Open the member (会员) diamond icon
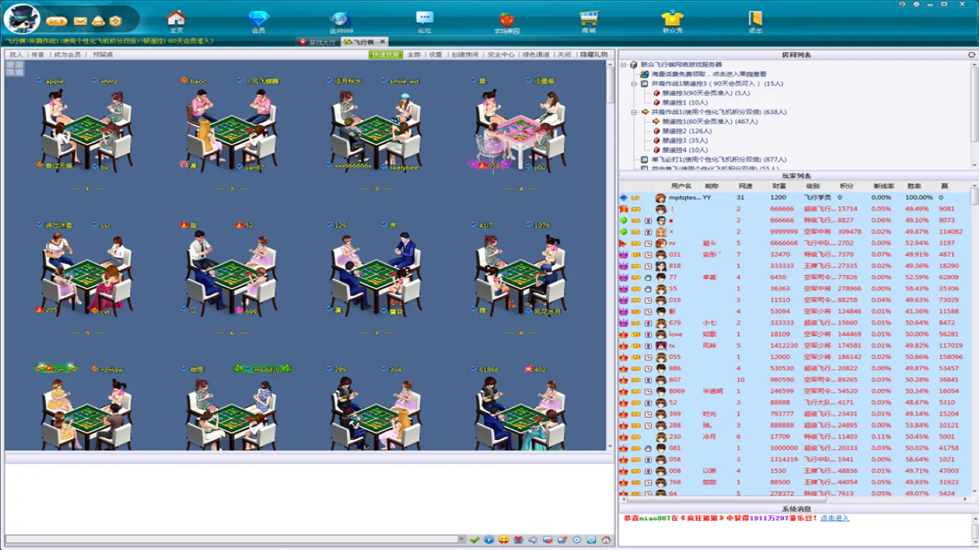This screenshot has width=979, height=550. (259, 18)
